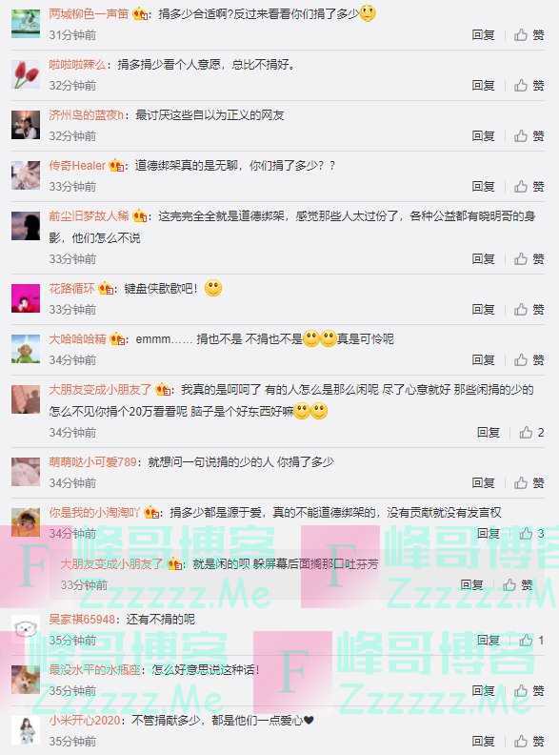Image resolution: width=559 pixels, height=755 pixels.
Task: Like 吴家祺65948's comment with 1 like
Action: (531, 640)
